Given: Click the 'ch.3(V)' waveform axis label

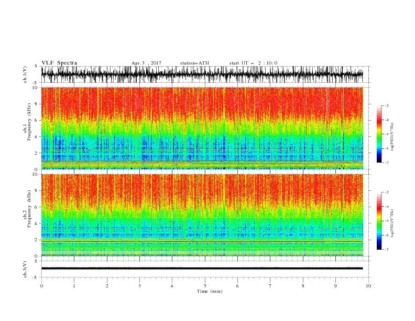Looking at the screenshot, I should tap(25, 269).
